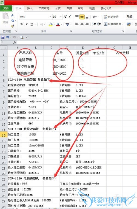Open the fill color dropdown arrow

click(x=54, y=24)
